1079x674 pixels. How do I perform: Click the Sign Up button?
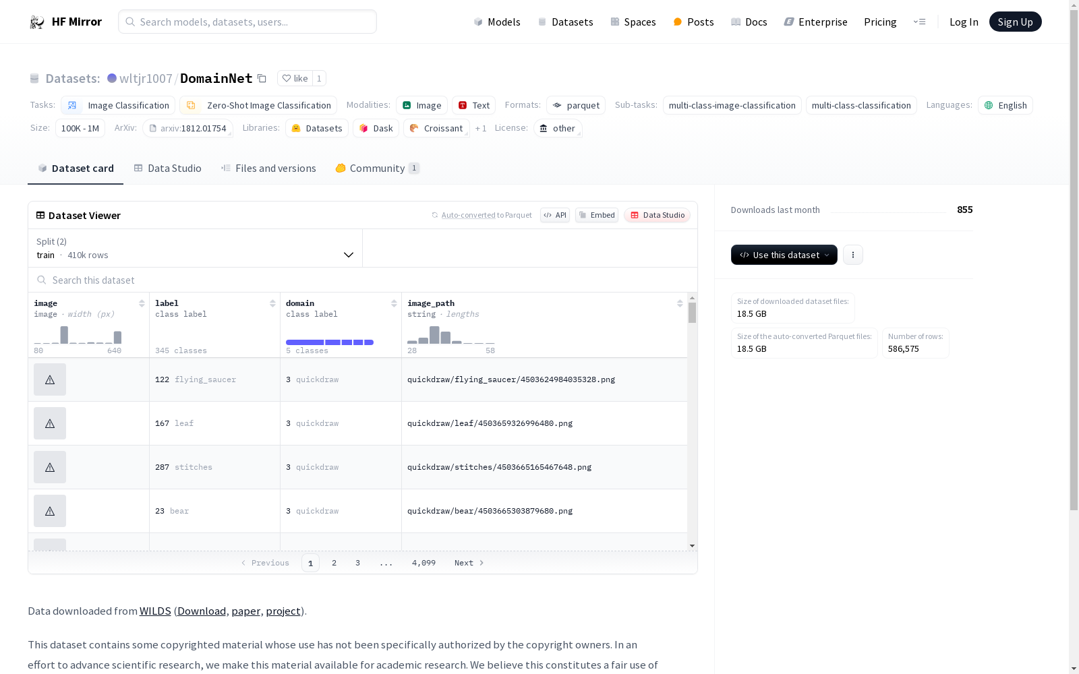tap(1016, 22)
